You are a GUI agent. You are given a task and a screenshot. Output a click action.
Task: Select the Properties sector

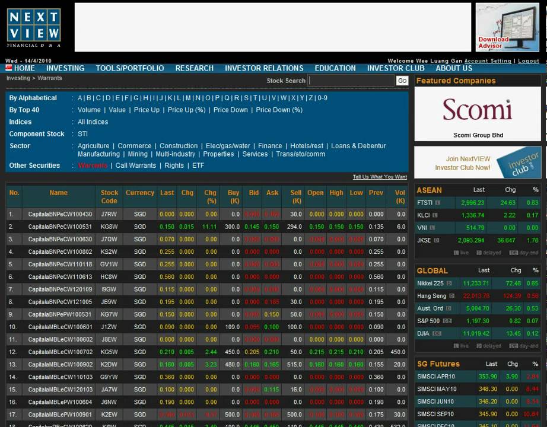(x=218, y=154)
